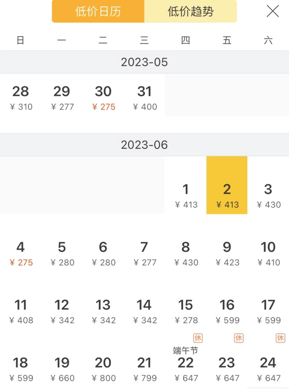289x389 pixels.
Task: Close the low-price calendar with the X
Action: (273, 11)
